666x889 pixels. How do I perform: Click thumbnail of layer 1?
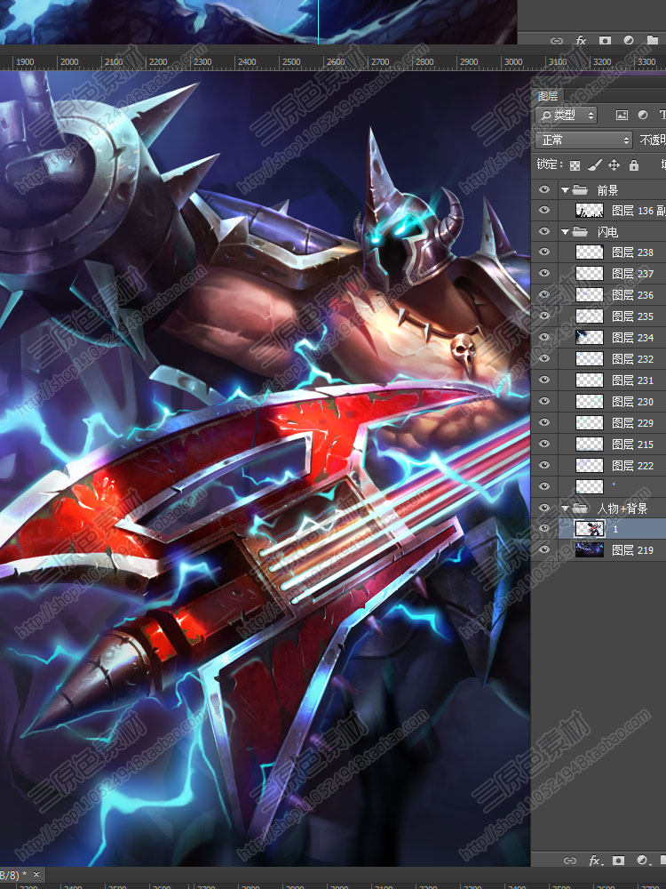click(590, 529)
